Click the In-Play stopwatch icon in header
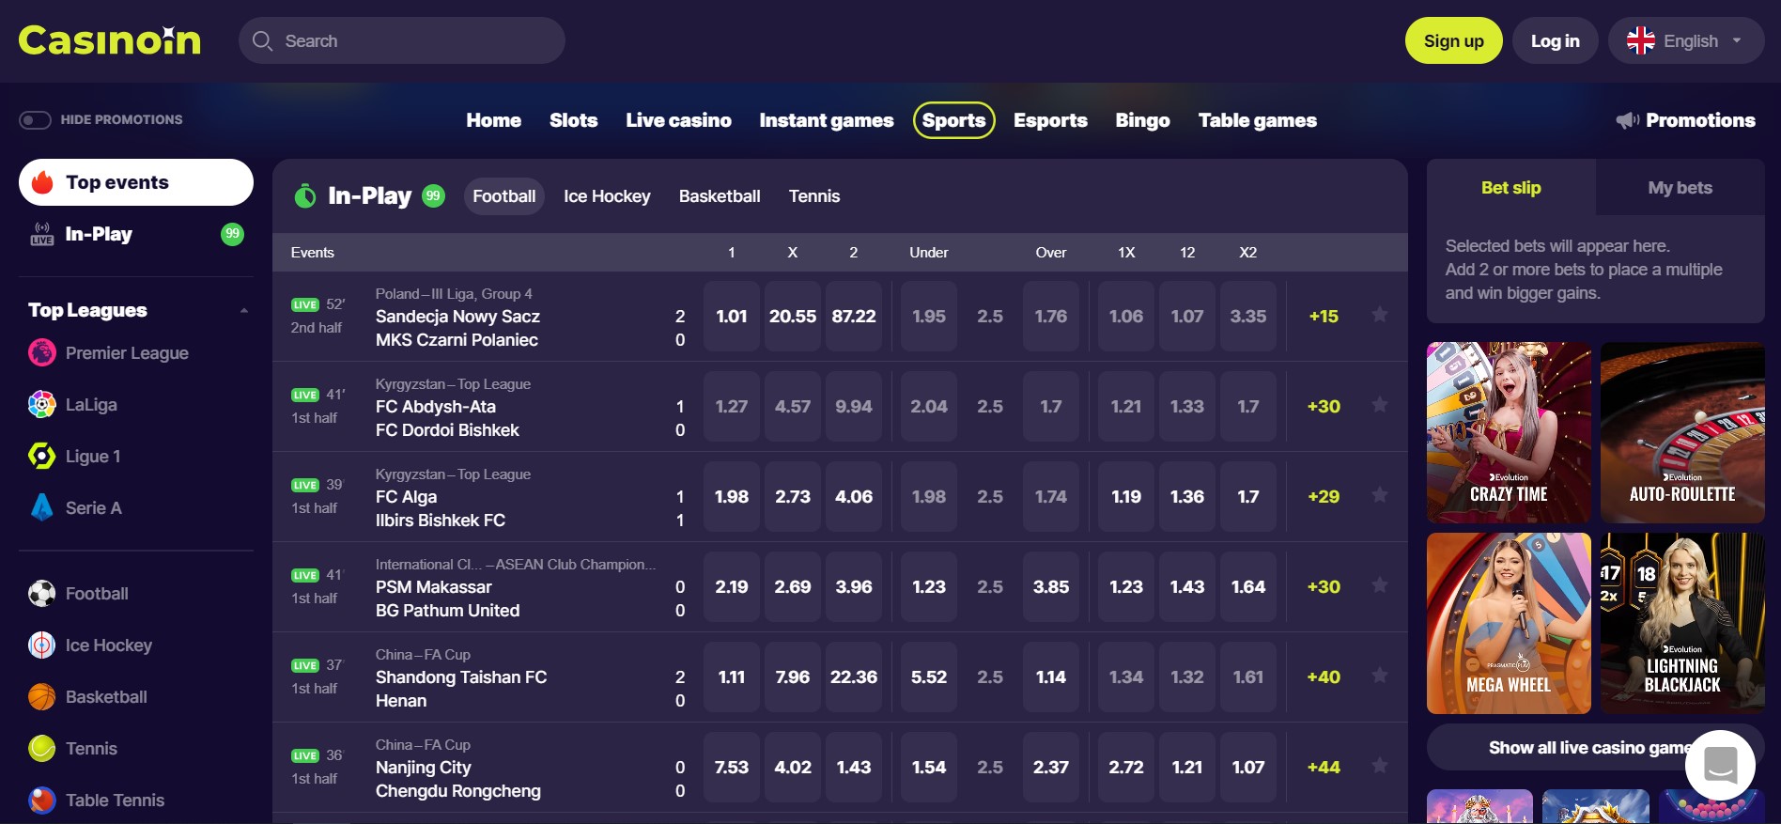The height and width of the screenshot is (824, 1781). click(305, 195)
